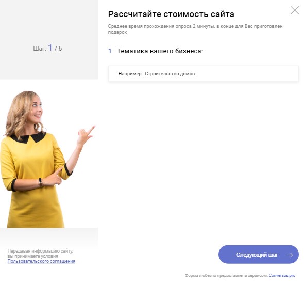Click the Шаг 1 / 6 step indicator
Image resolution: width=304 pixels, height=282 pixels.
[47, 48]
